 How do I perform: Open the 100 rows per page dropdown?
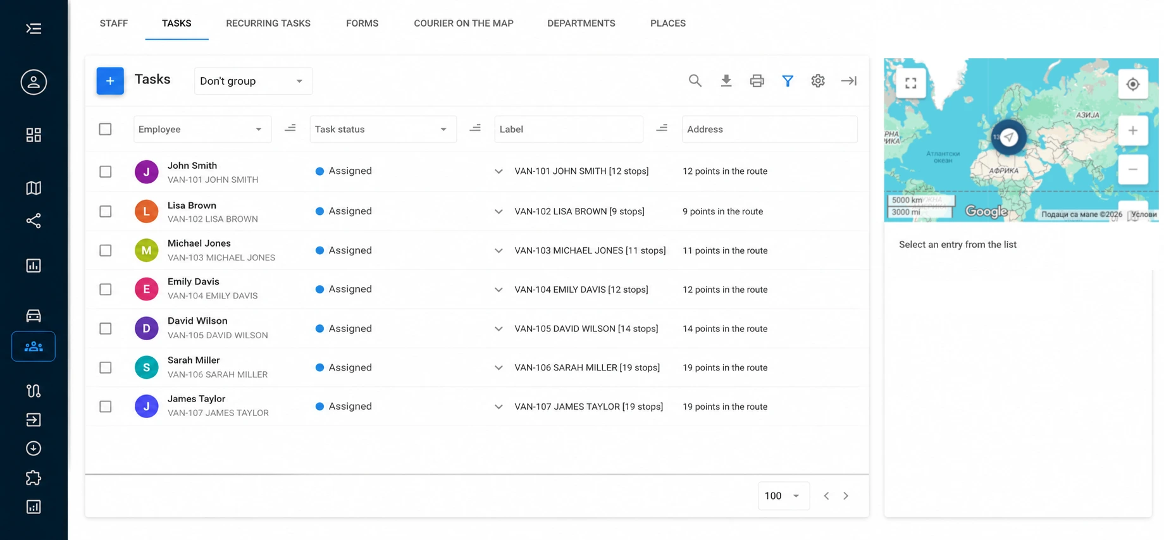[x=783, y=496]
